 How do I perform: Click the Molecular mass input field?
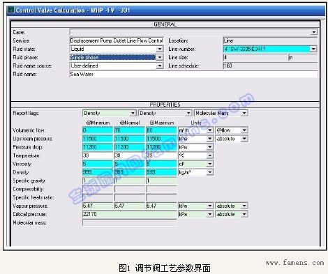tap(129, 222)
